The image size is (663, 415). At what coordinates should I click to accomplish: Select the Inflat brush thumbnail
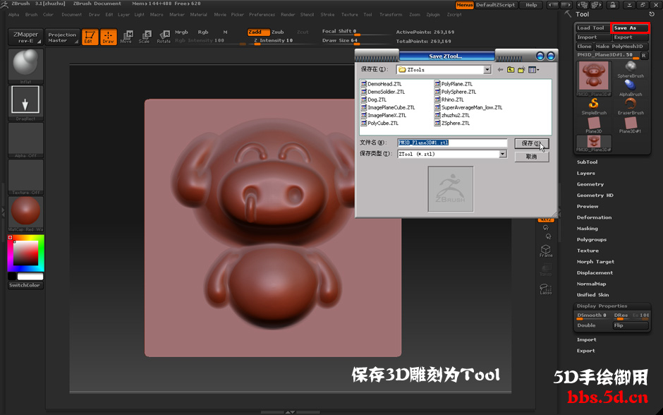point(25,66)
